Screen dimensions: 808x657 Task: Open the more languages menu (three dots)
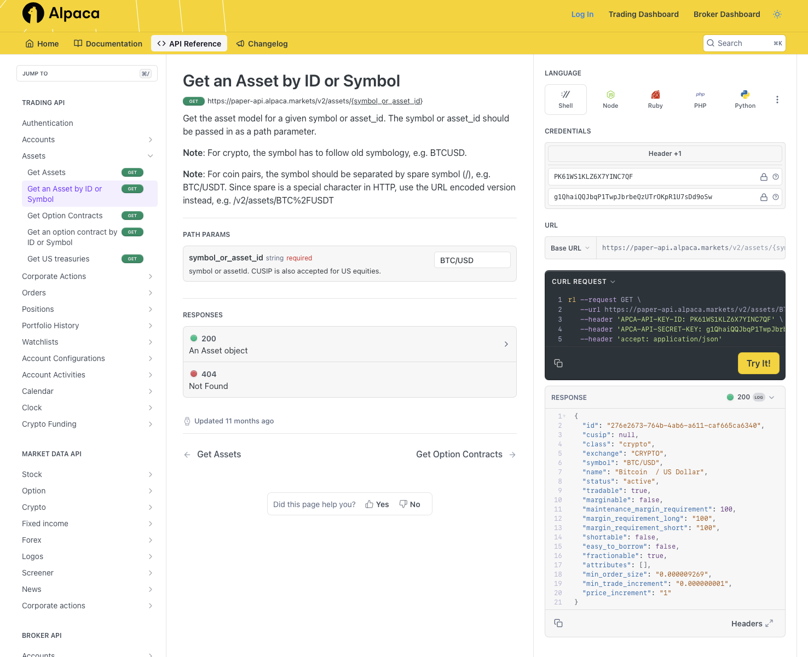[x=777, y=100]
